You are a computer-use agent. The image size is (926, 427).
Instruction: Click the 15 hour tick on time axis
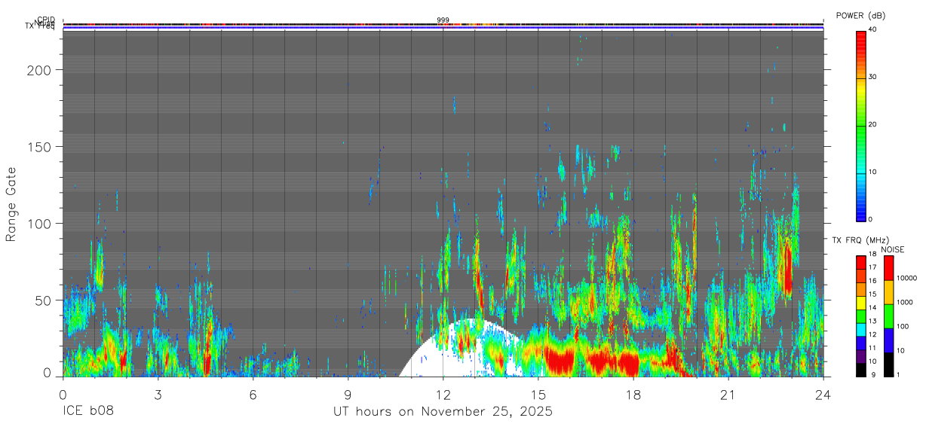538,394
